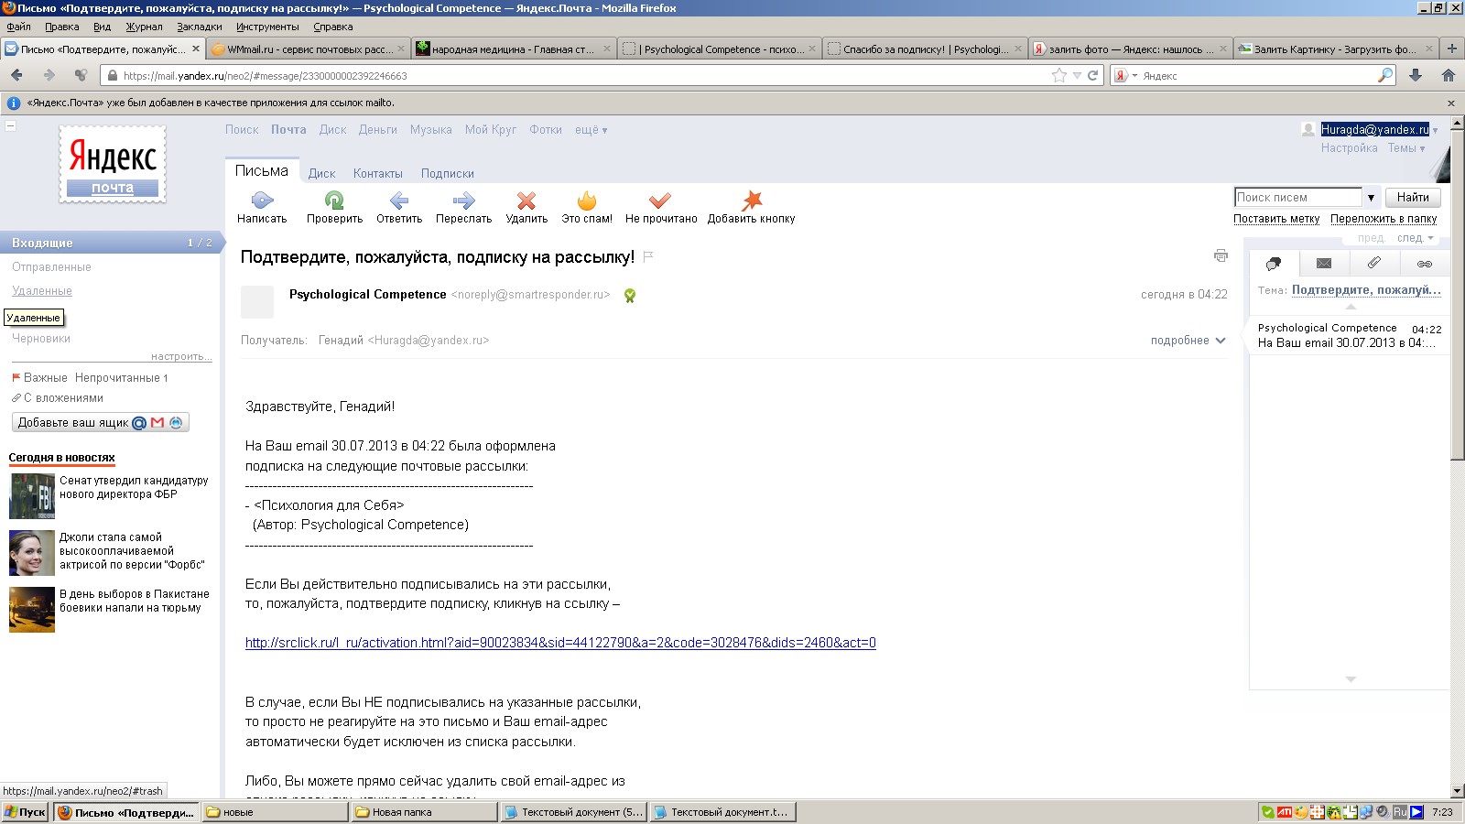Open the Темы dropdown menu

point(1405,148)
